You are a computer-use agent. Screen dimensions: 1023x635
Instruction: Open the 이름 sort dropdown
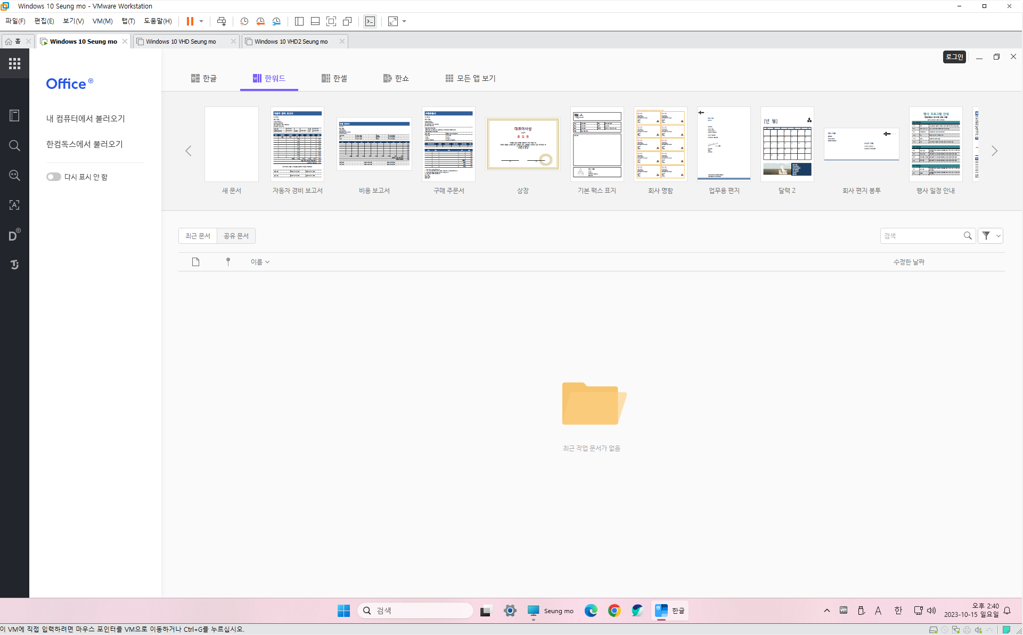[x=260, y=262]
